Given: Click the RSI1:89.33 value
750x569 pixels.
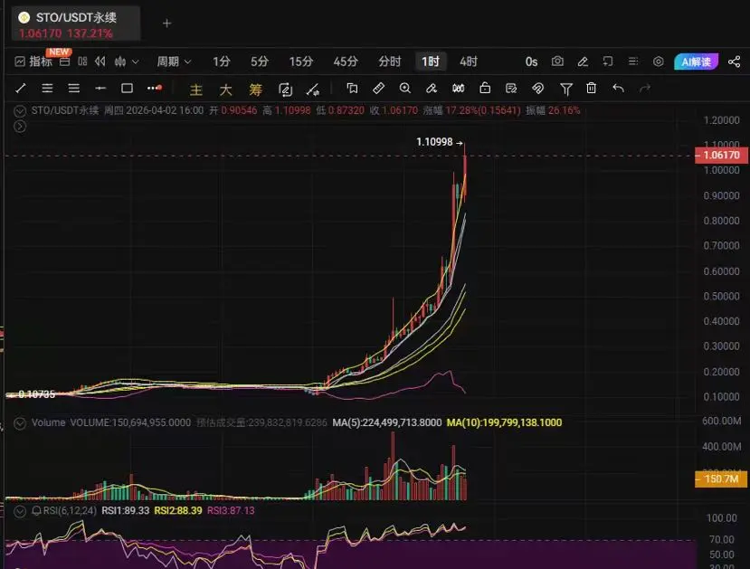Looking at the screenshot, I should (126, 511).
